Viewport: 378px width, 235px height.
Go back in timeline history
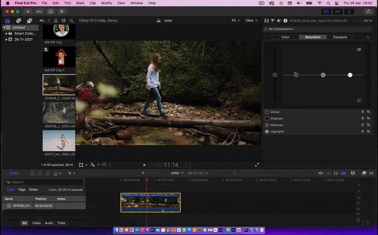click(x=143, y=173)
